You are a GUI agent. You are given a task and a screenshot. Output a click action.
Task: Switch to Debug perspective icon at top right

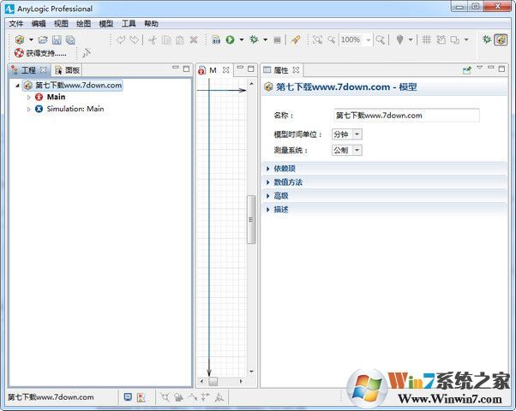pyautogui.click(x=487, y=39)
